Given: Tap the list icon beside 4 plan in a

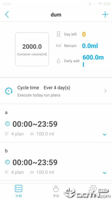Looking at the screenshot, I should pos(7,134).
